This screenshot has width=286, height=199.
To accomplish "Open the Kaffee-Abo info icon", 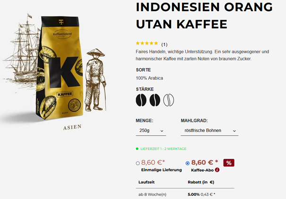I will [217, 170].
